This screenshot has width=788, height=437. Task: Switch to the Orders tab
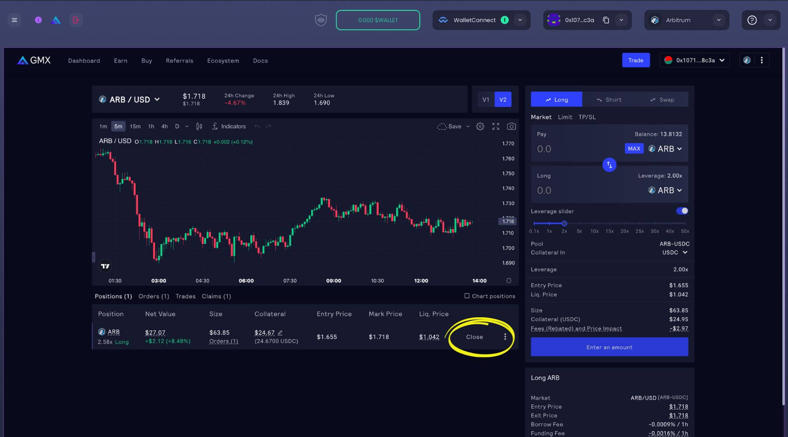pyautogui.click(x=153, y=296)
